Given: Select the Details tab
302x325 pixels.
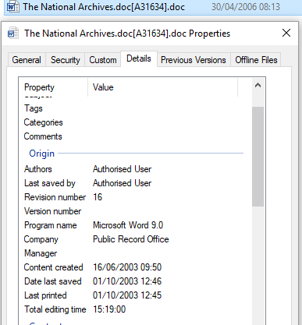Looking at the screenshot, I should 139,58.
